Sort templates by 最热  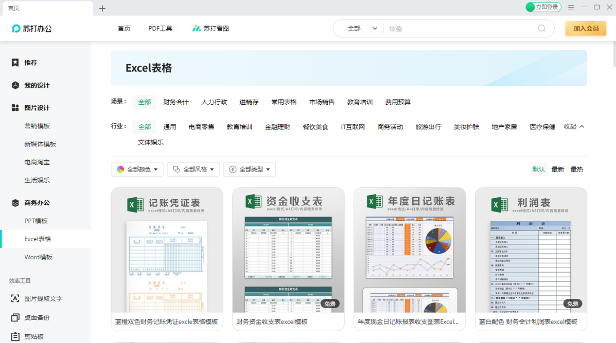pos(577,169)
